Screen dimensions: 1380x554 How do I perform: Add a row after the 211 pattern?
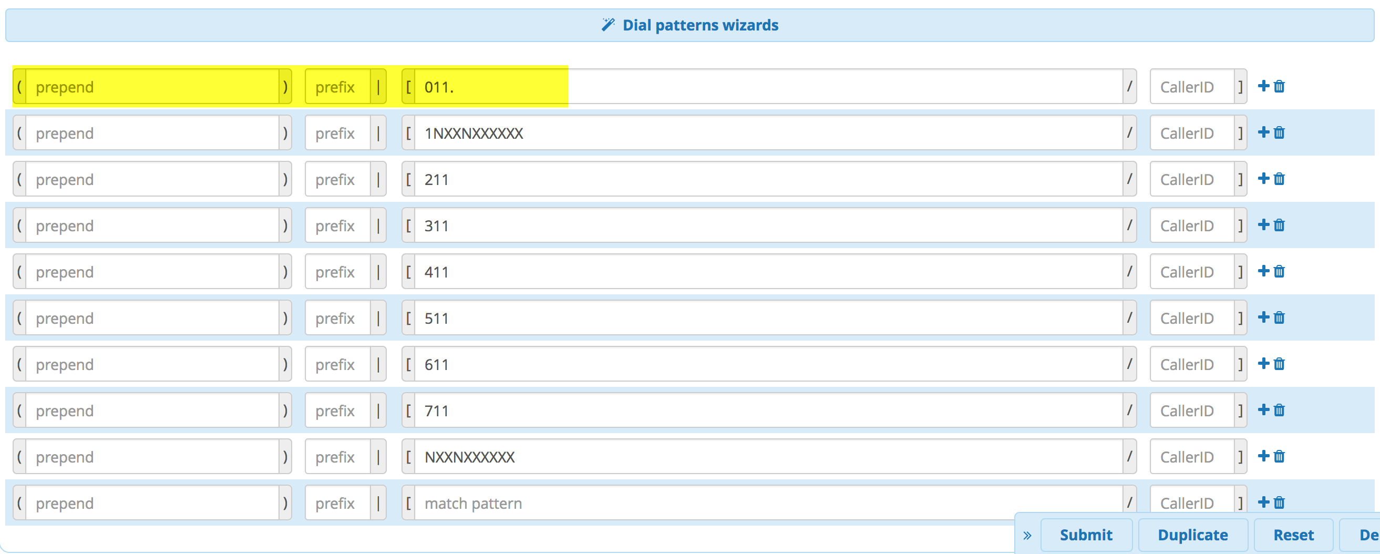point(1263,178)
